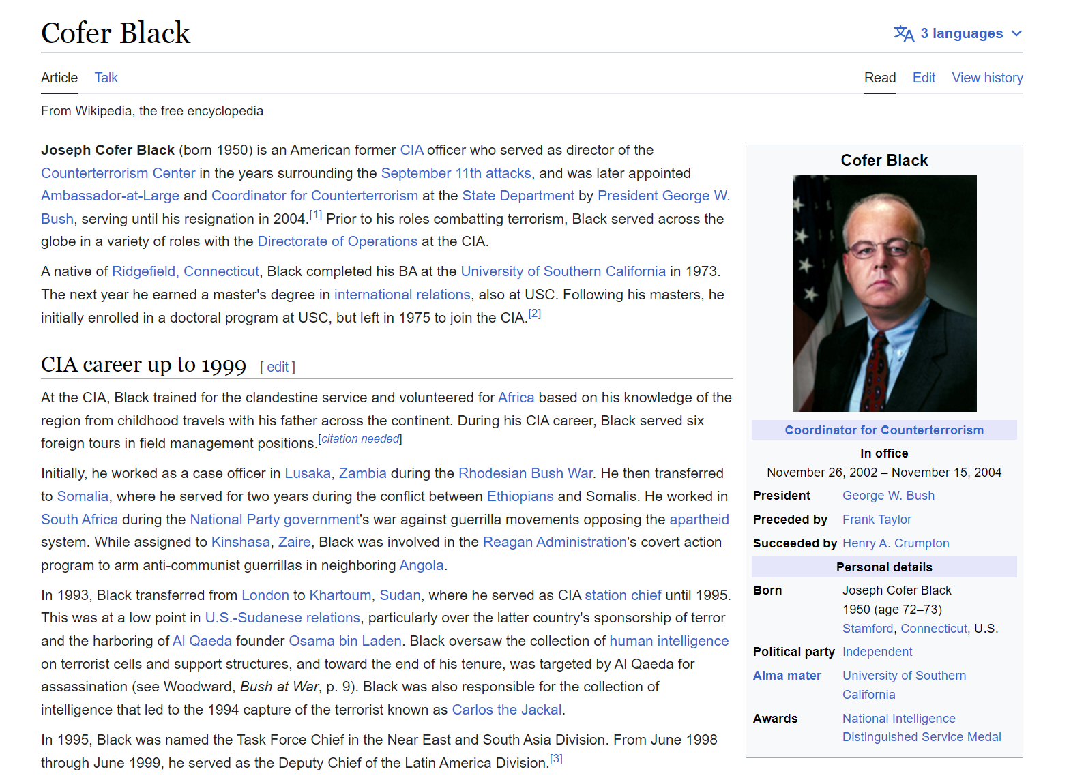Open Kinshasa link

click(x=241, y=542)
